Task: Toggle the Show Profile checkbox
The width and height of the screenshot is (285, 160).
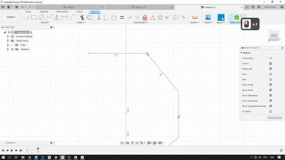Action: click(x=270, y=85)
